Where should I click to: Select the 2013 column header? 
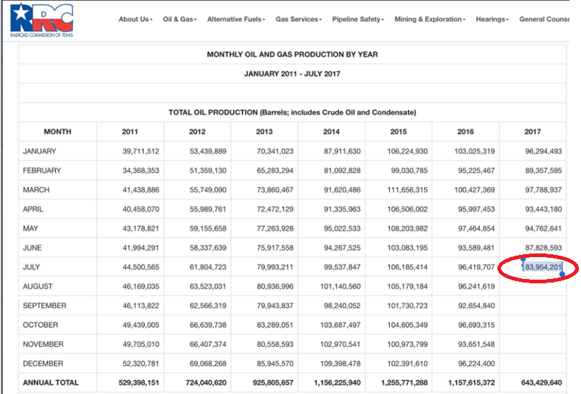click(264, 132)
